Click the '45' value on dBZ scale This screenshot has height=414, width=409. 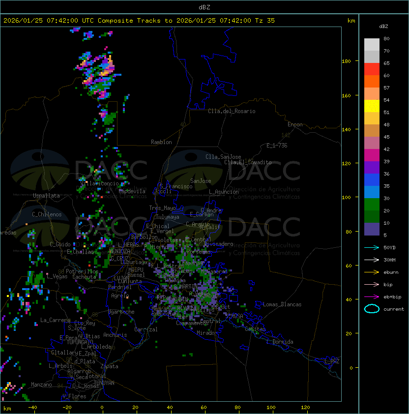(x=386, y=137)
